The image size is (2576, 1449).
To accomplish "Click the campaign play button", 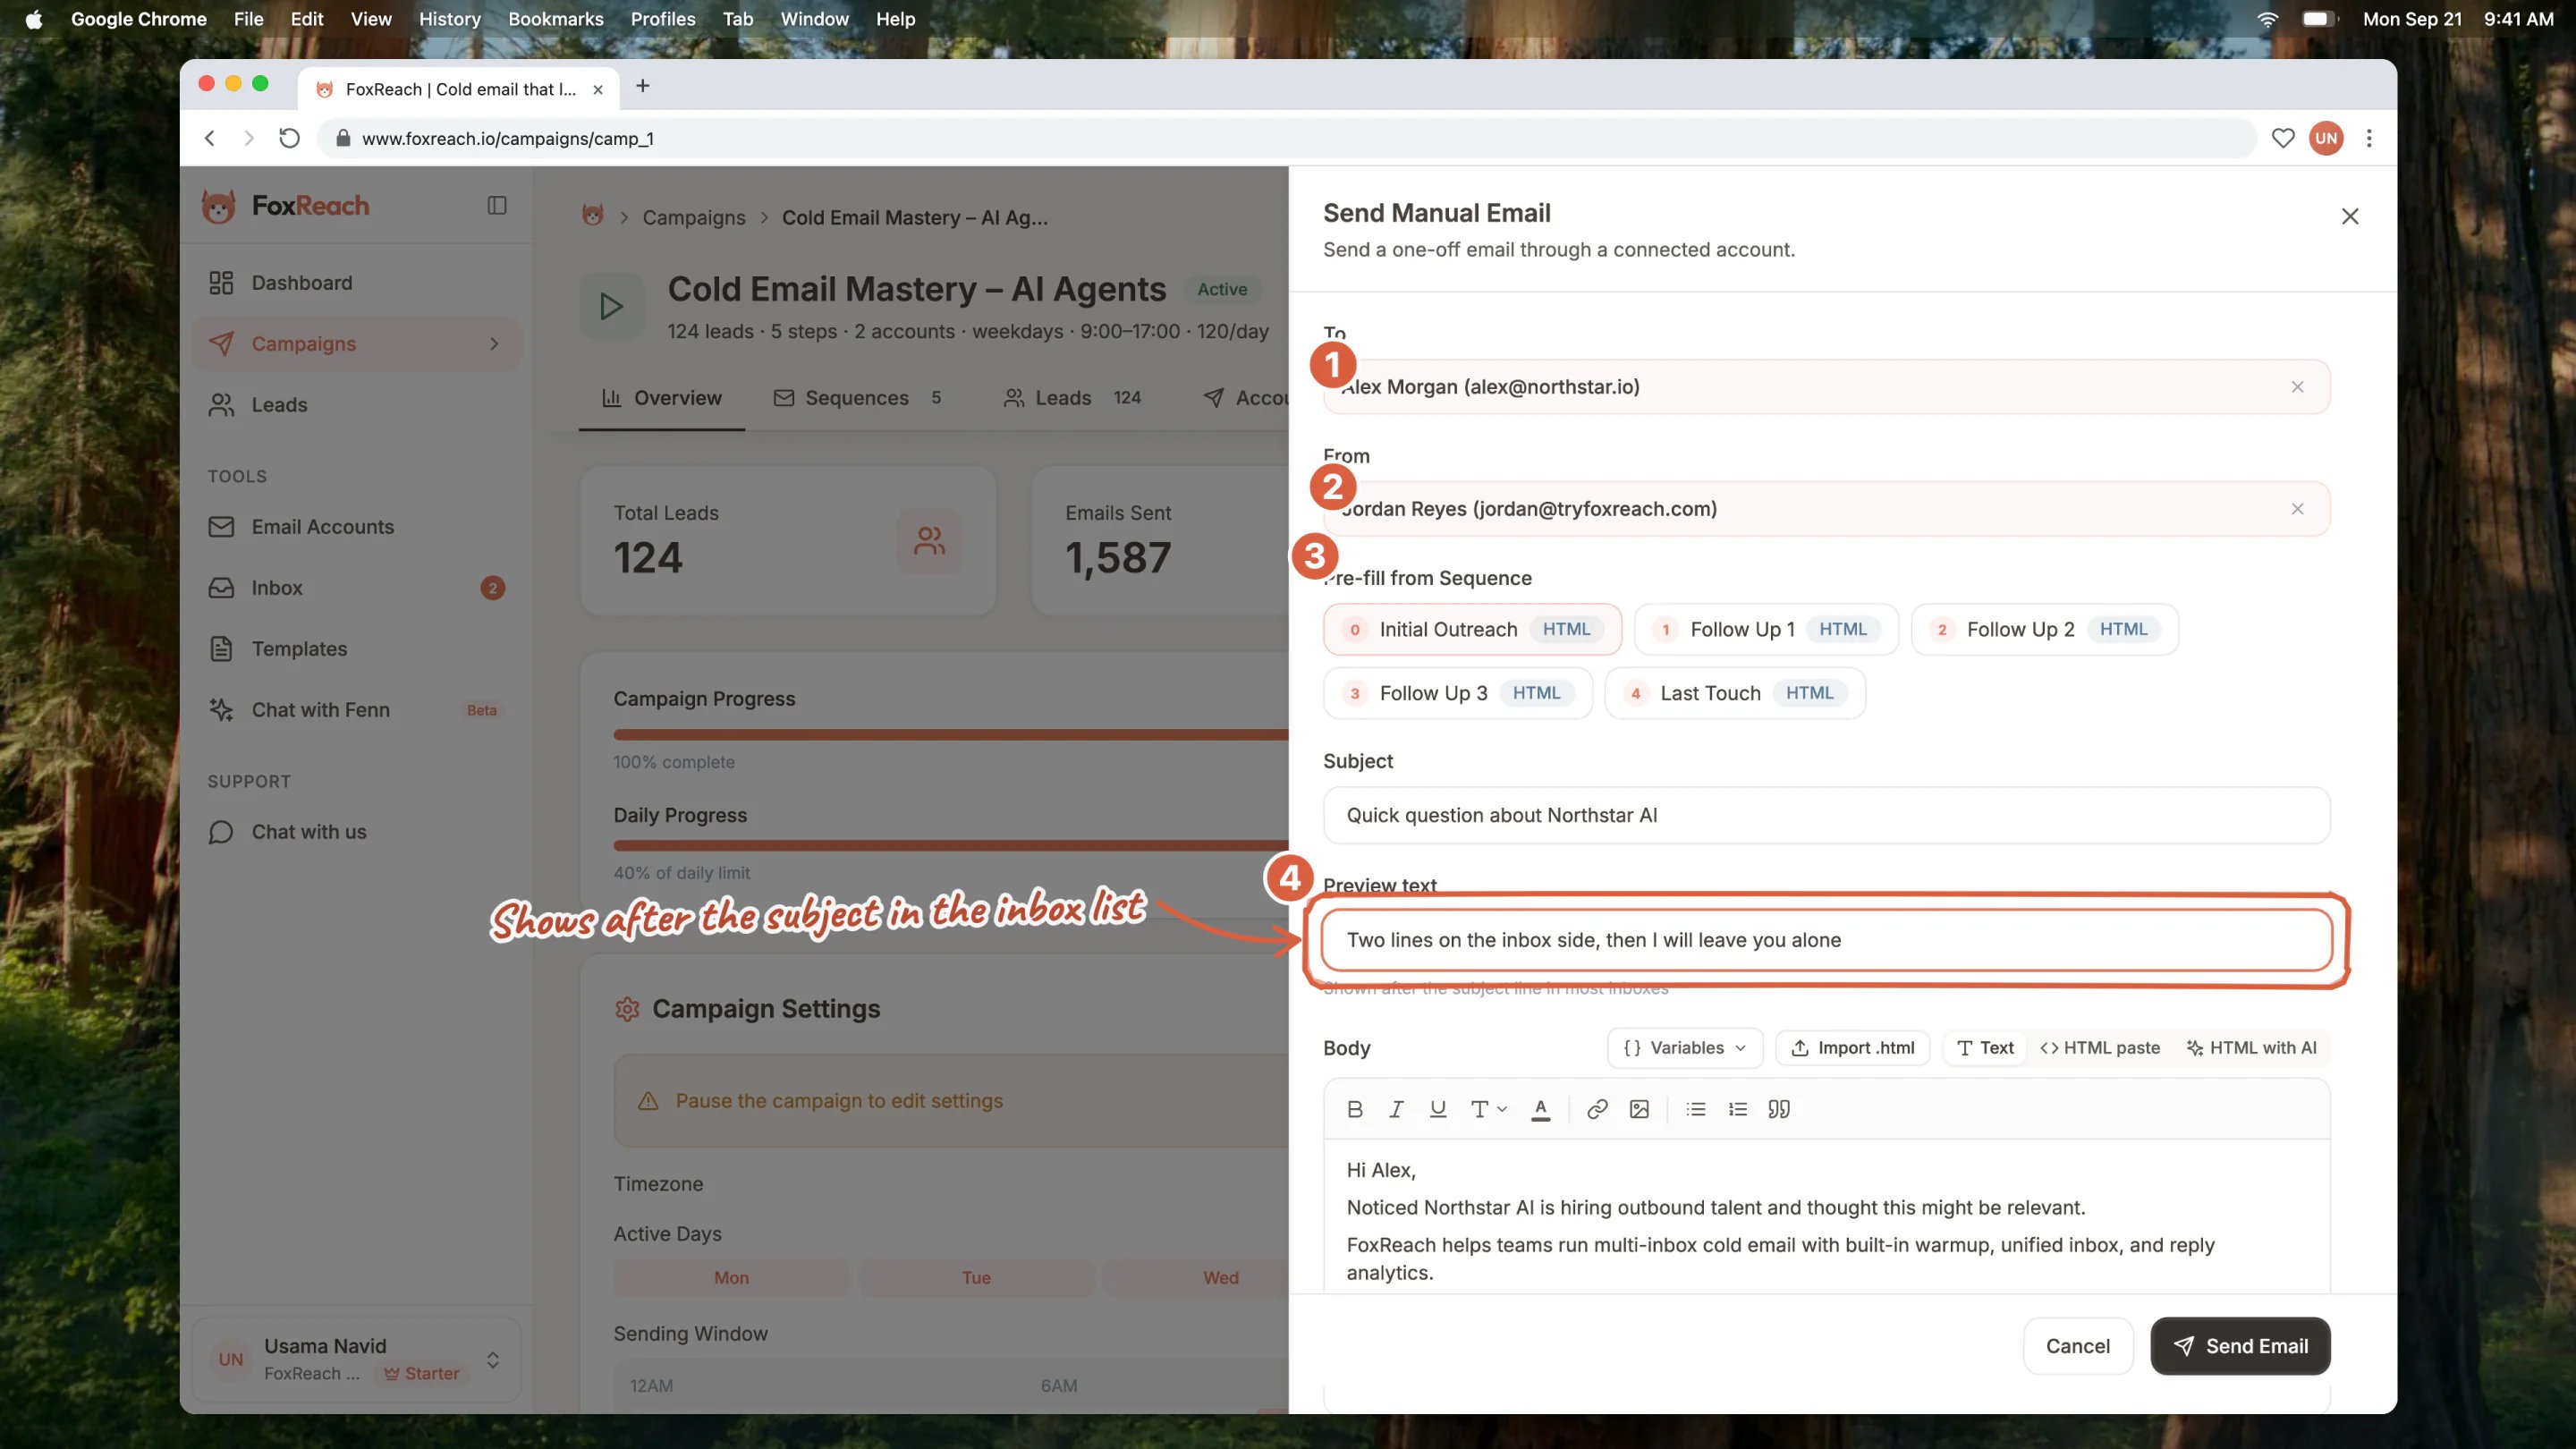I will 612,306.
